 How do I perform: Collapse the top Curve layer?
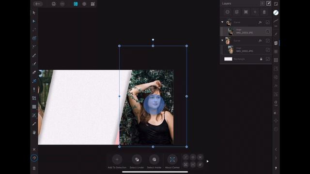coord(222,22)
